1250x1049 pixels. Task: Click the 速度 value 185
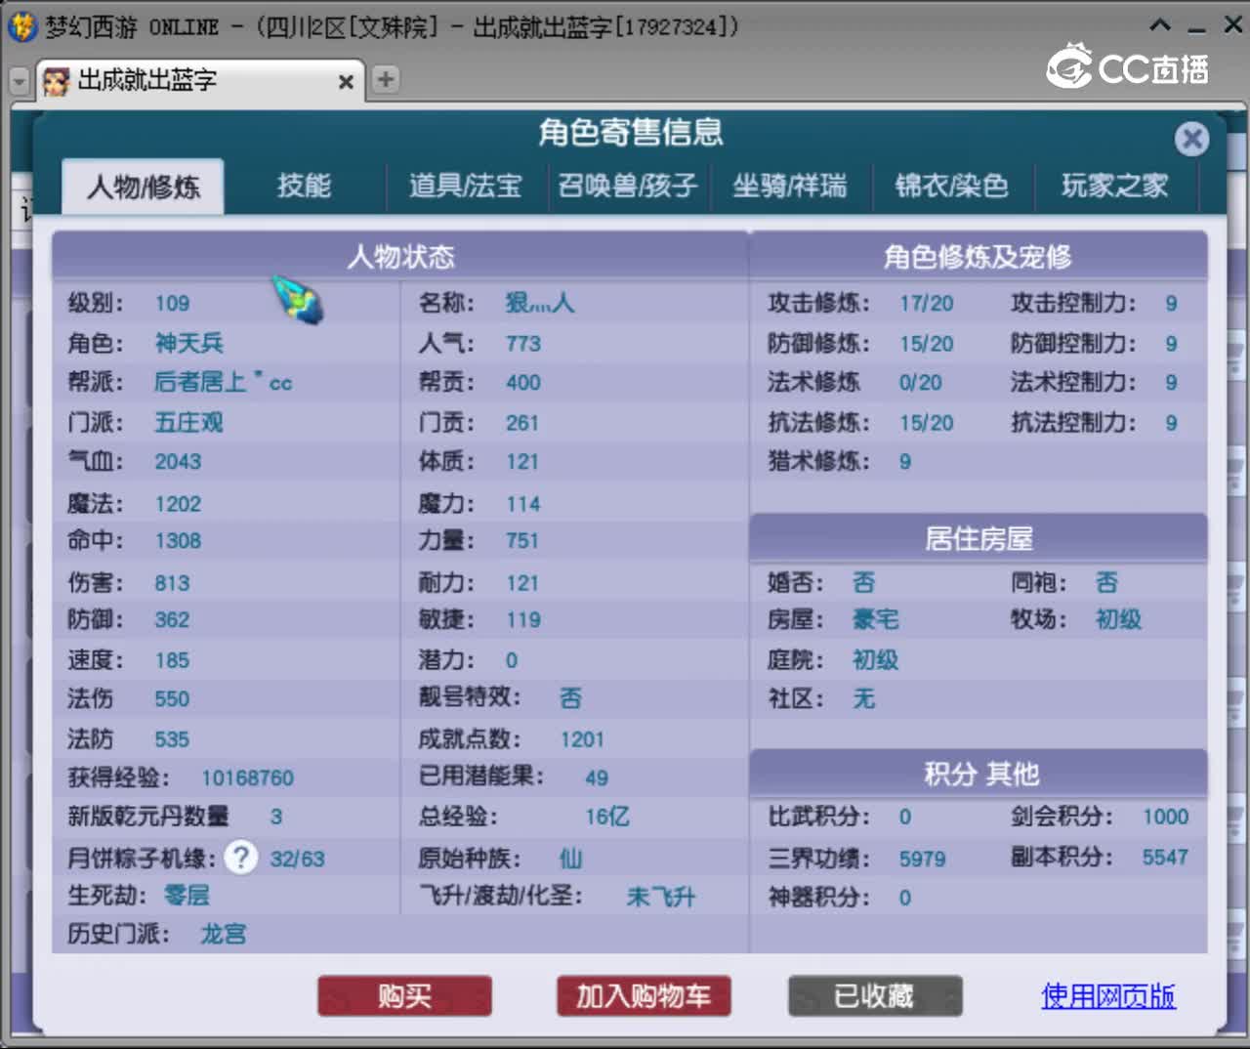[172, 660]
